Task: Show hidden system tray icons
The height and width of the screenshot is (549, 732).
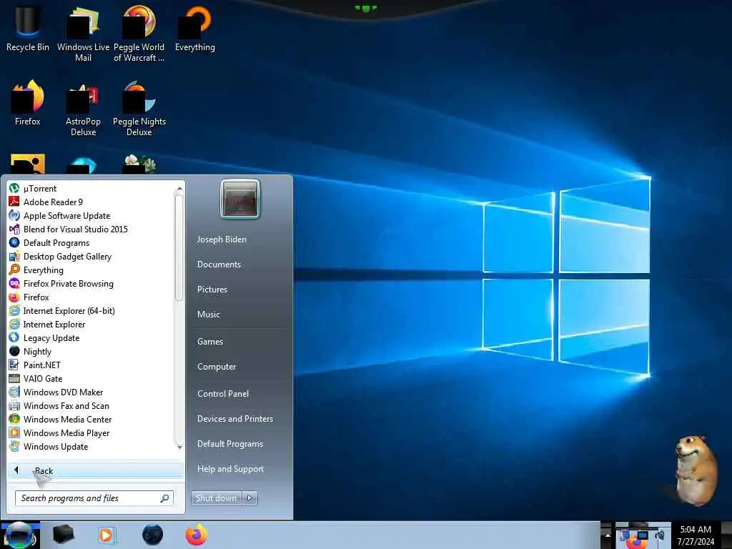Action: (x=608, y=535)
